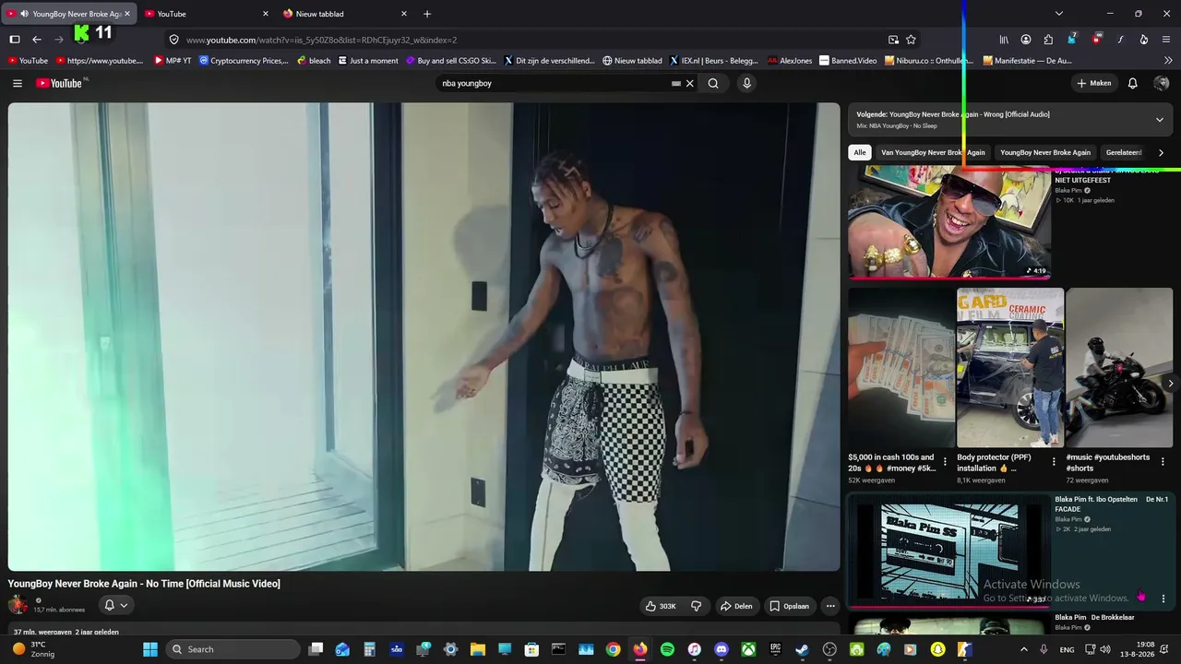Image resolution: width=1181 pixels, height=664 pixels.
Task: Click the taskbar Search box
Action: click(x=232, y=649)
